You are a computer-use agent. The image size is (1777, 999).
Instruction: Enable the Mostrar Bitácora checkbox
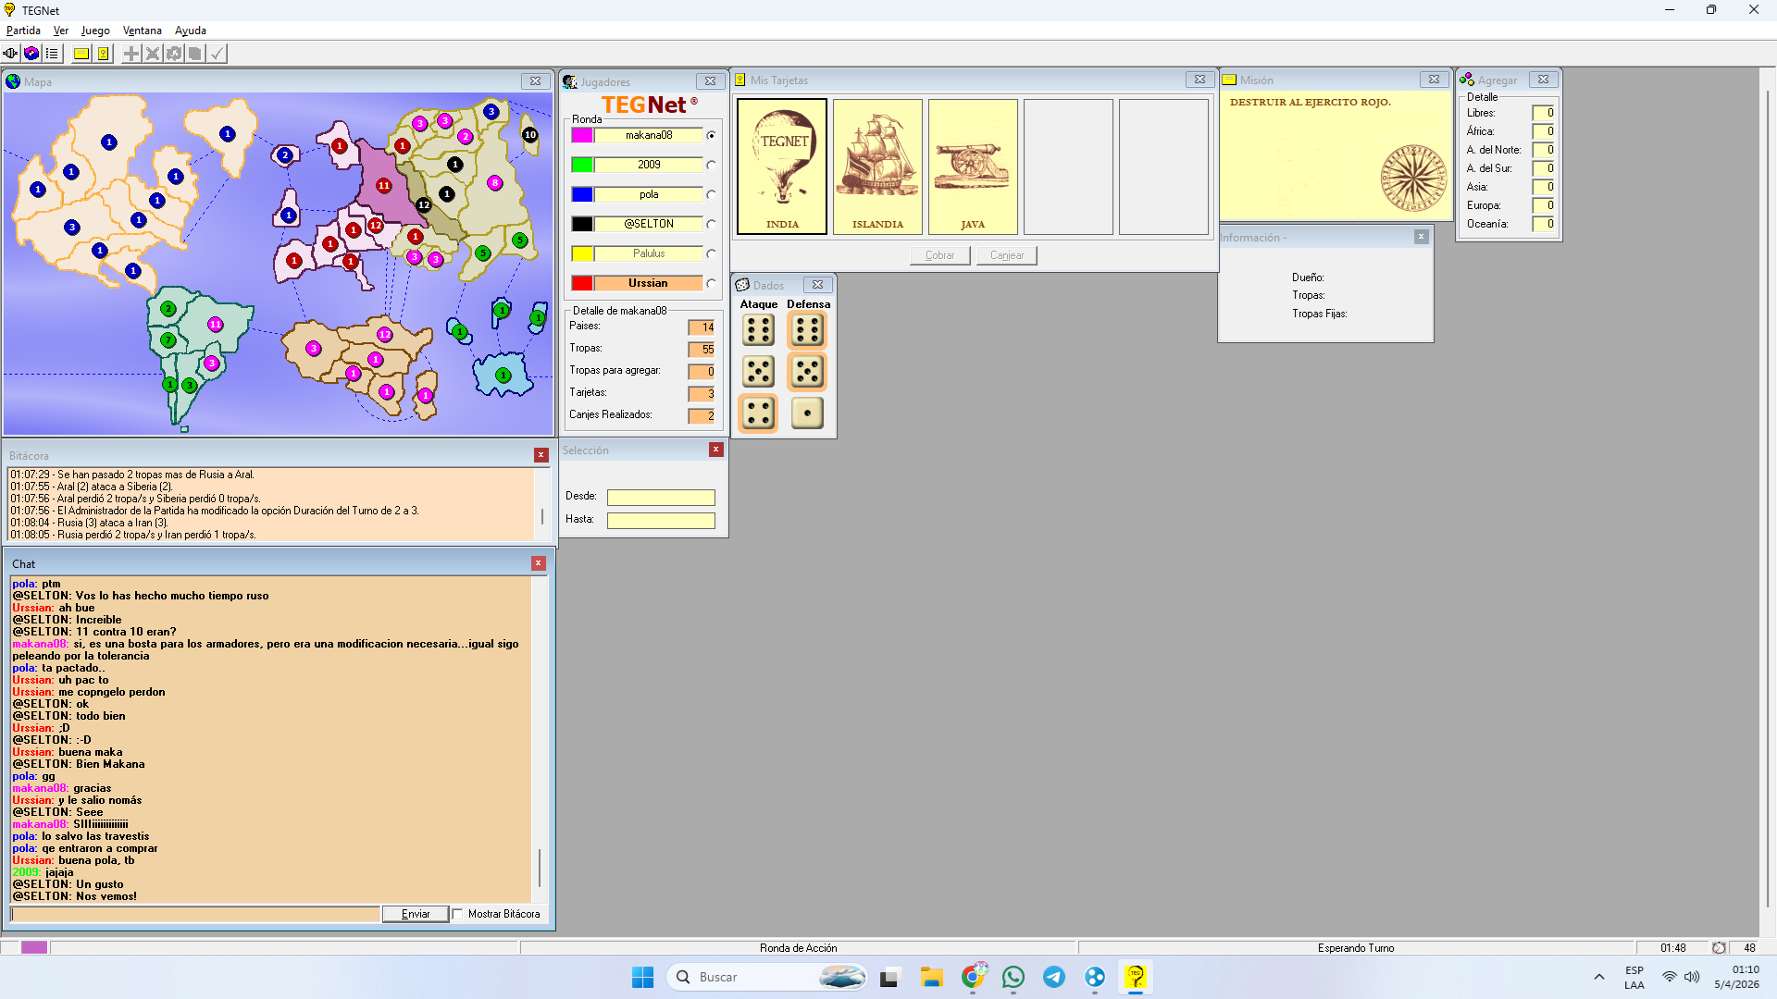[458, 914]
